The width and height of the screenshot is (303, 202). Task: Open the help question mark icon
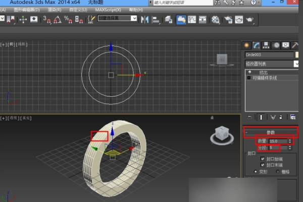(253, 3)
